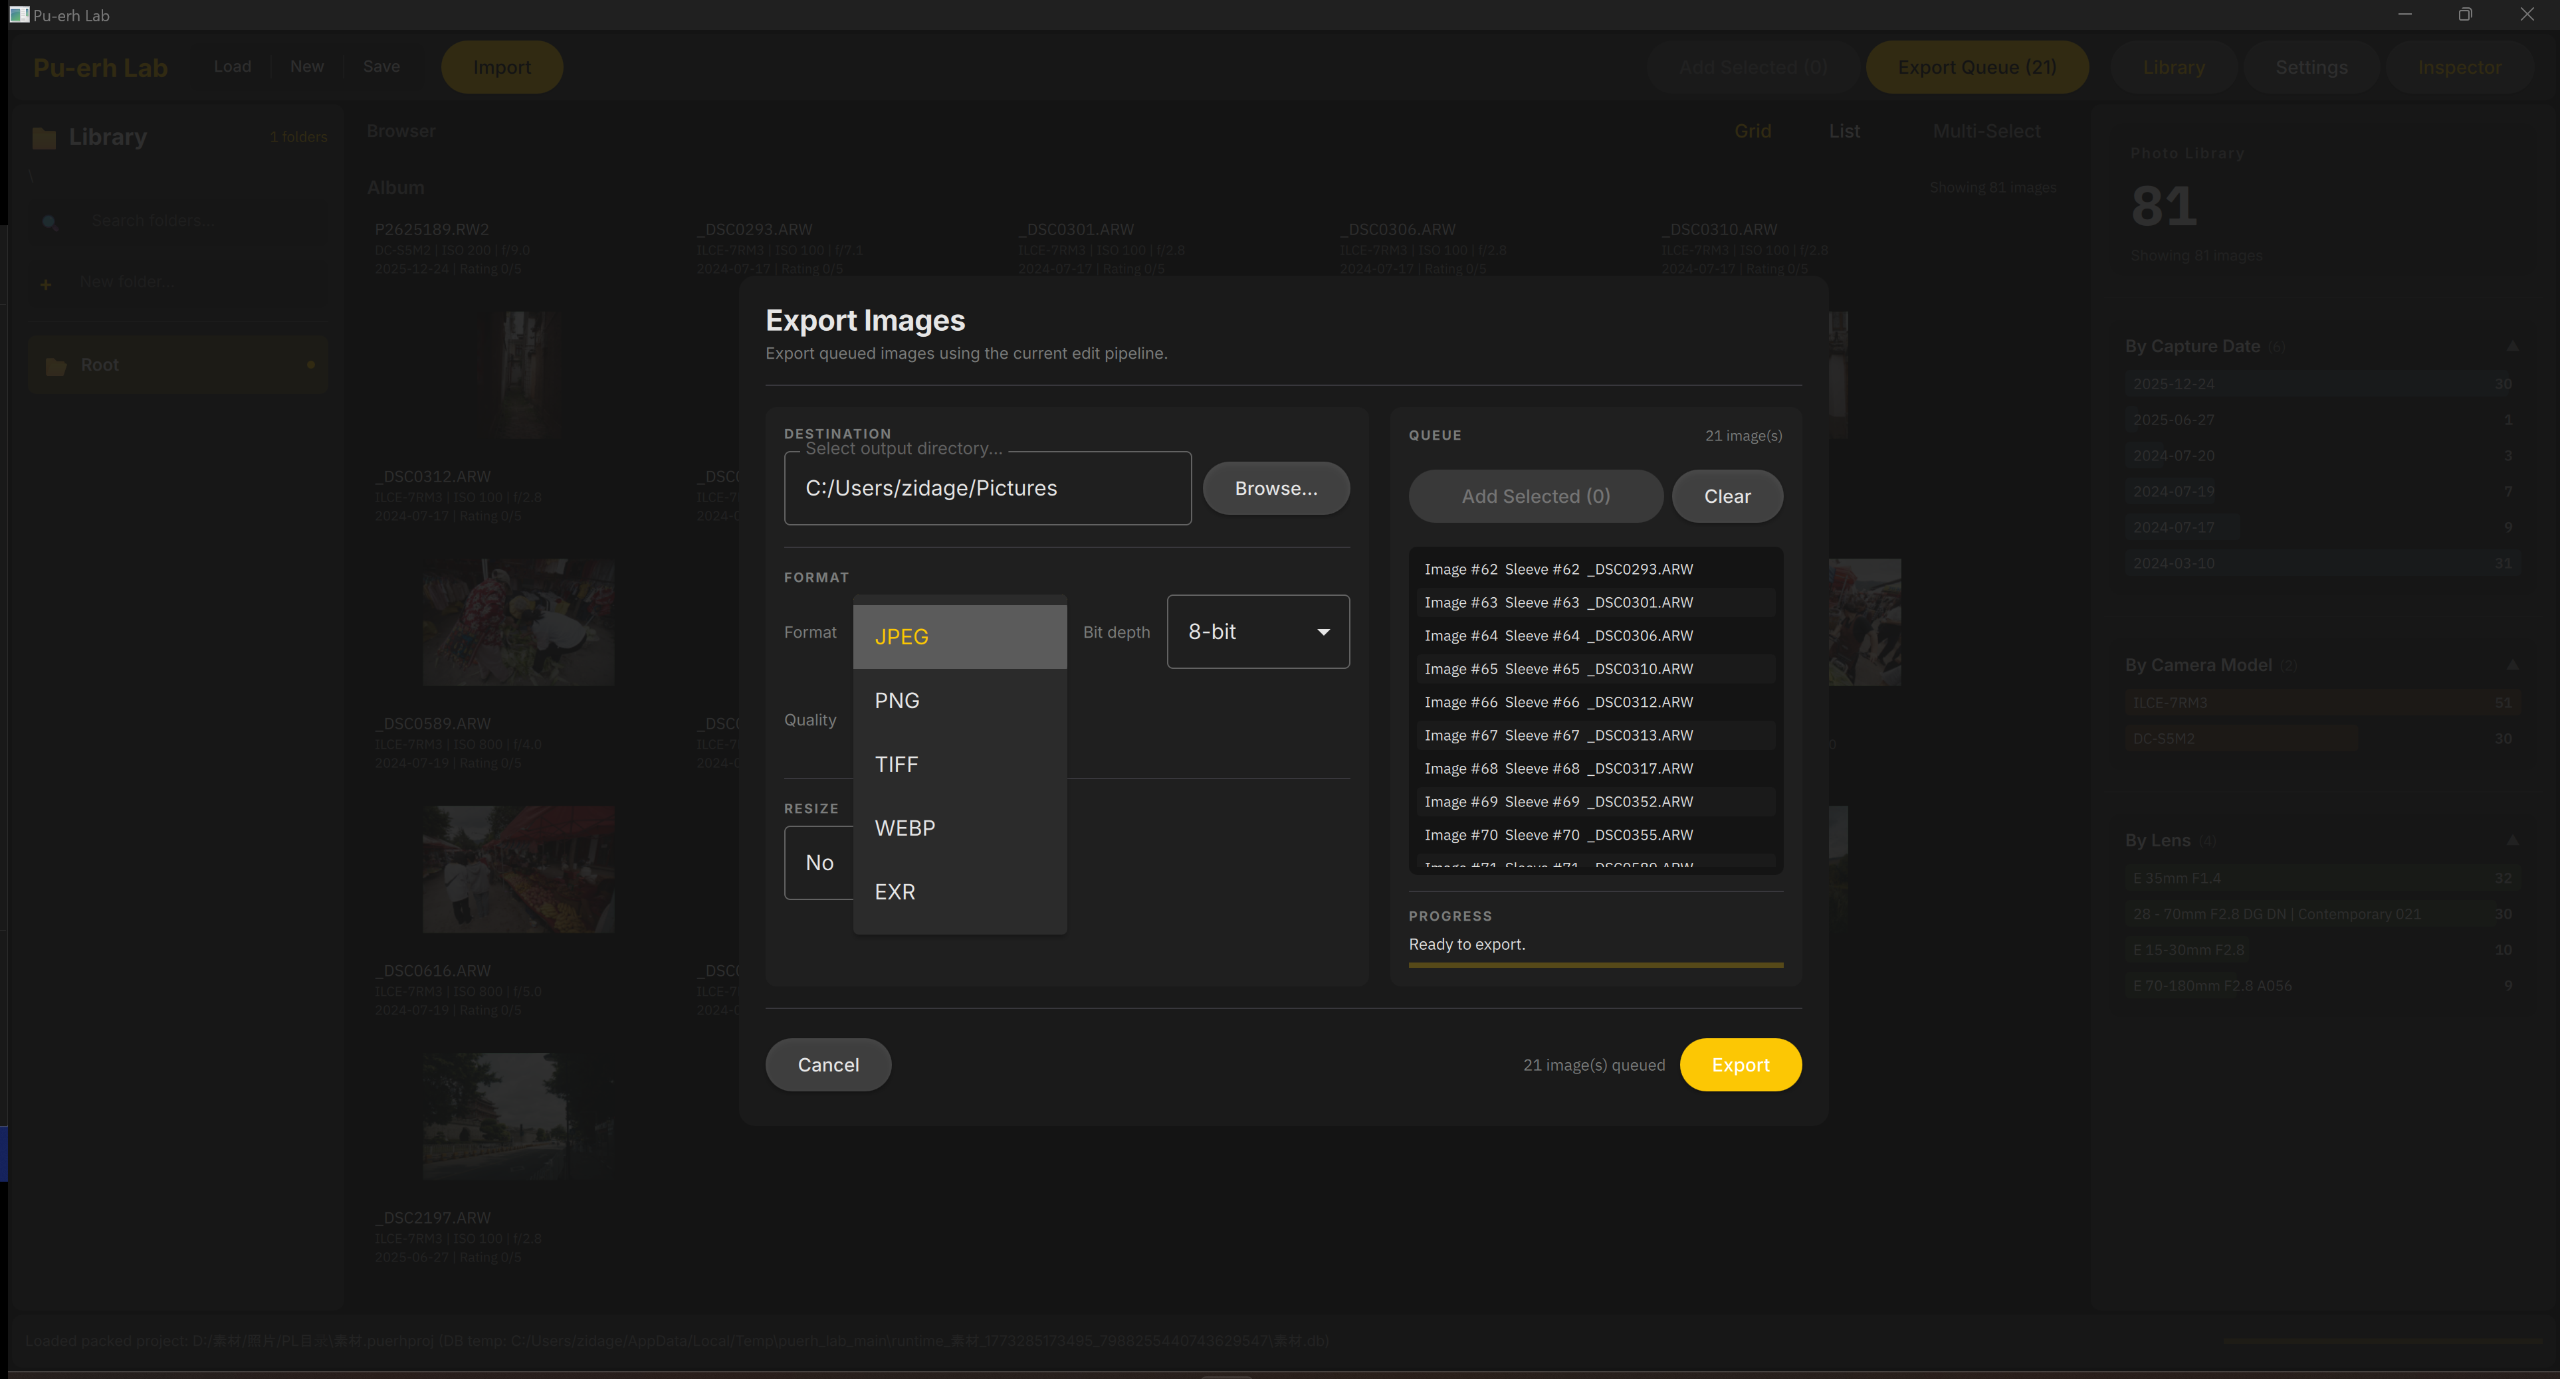Click the magnifier icon in the folder search box

pyautogui.click(x=50, y=223)
